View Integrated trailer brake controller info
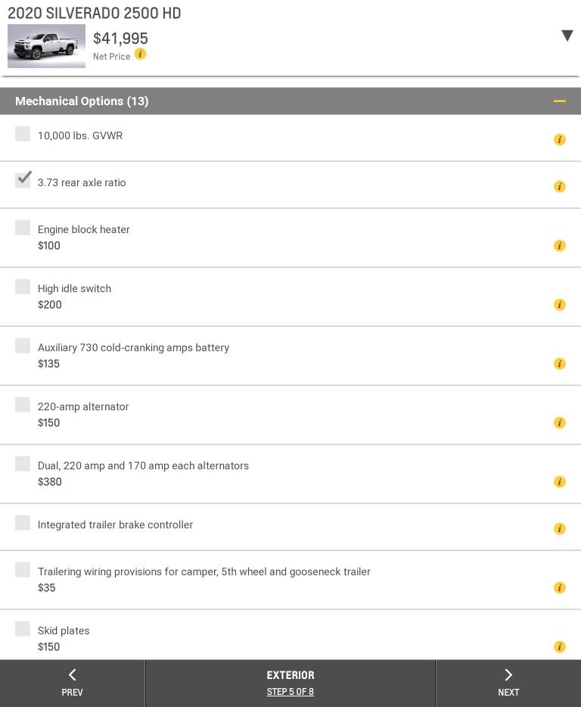 [x=560, y=528]
